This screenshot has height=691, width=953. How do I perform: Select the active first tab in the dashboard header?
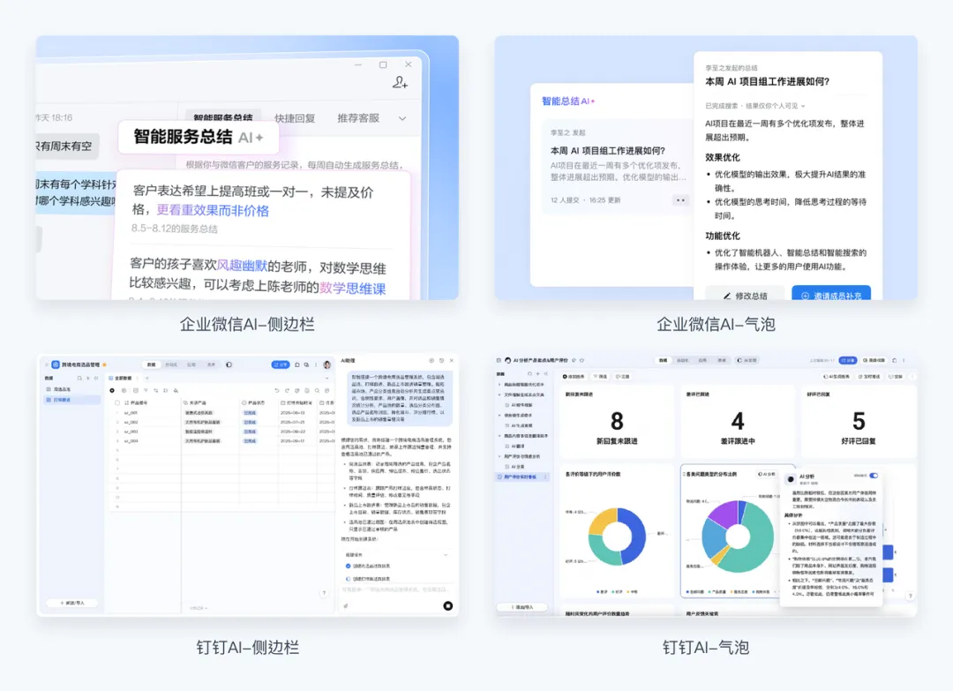tap(663, 360)
